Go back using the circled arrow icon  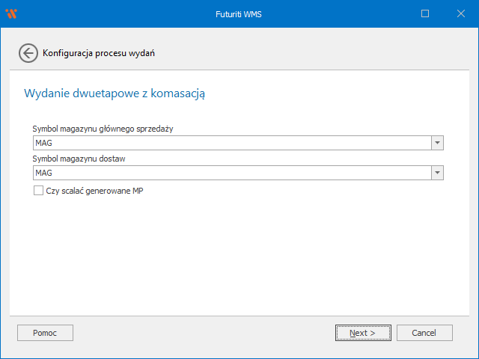click(28, 53)
